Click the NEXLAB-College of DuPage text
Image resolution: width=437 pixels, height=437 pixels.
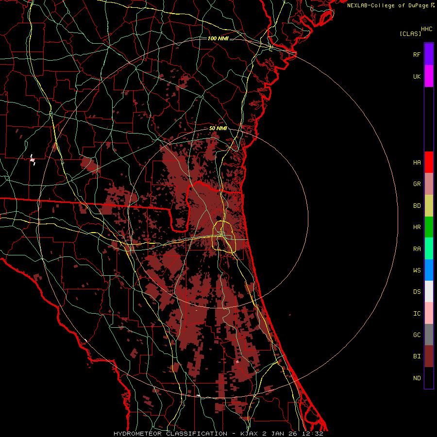pyautogui.click(x=387, y=5)
